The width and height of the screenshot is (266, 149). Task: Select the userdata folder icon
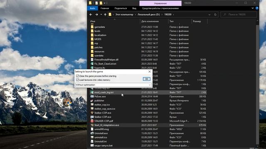tap(92, 55)
